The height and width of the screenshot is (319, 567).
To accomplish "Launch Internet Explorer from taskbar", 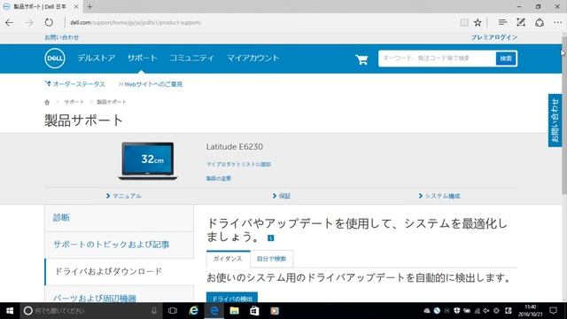I will pyautogui.click(x=194, y=311).
